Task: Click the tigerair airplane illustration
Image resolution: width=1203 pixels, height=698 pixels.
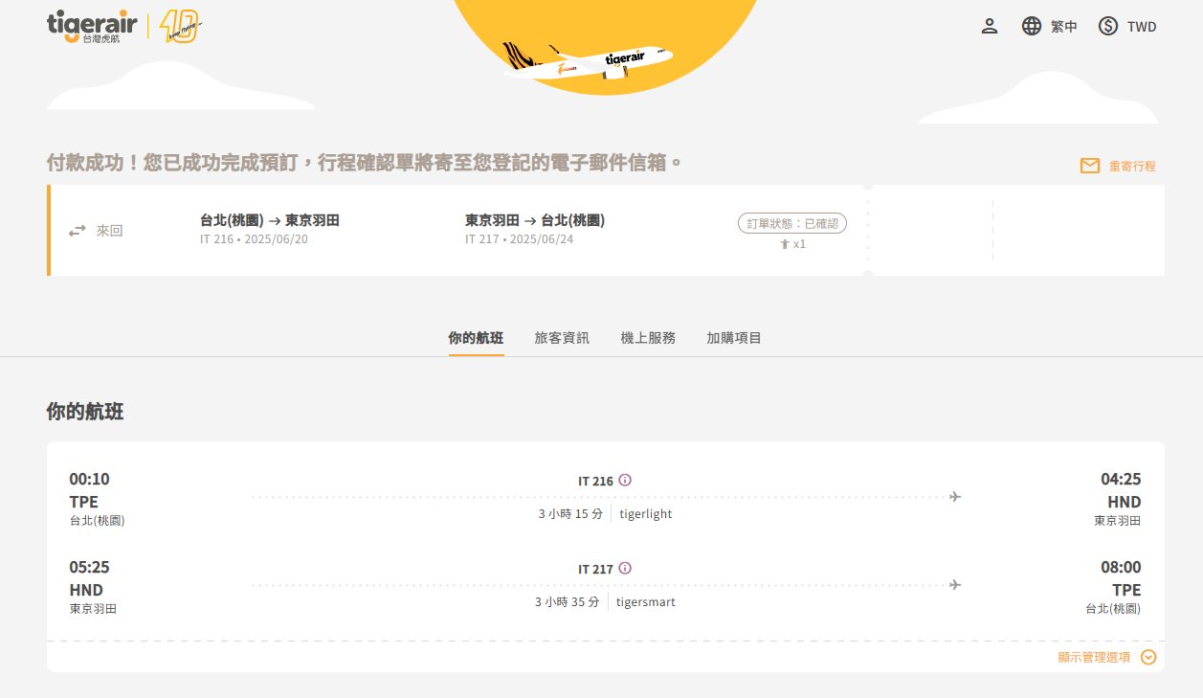Action: point(588,61)
